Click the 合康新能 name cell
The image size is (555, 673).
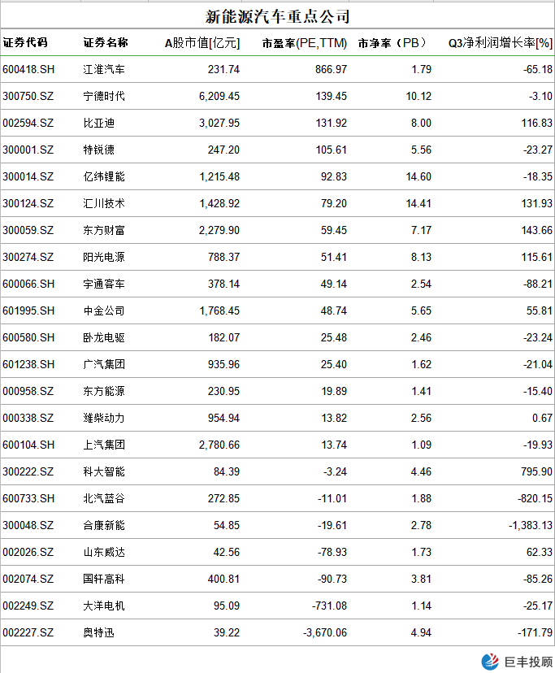pos(104,525)
